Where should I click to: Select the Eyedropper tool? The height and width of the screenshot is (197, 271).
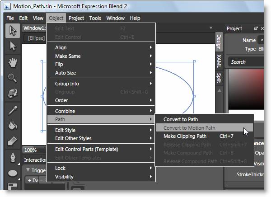[x=13, y=110]
